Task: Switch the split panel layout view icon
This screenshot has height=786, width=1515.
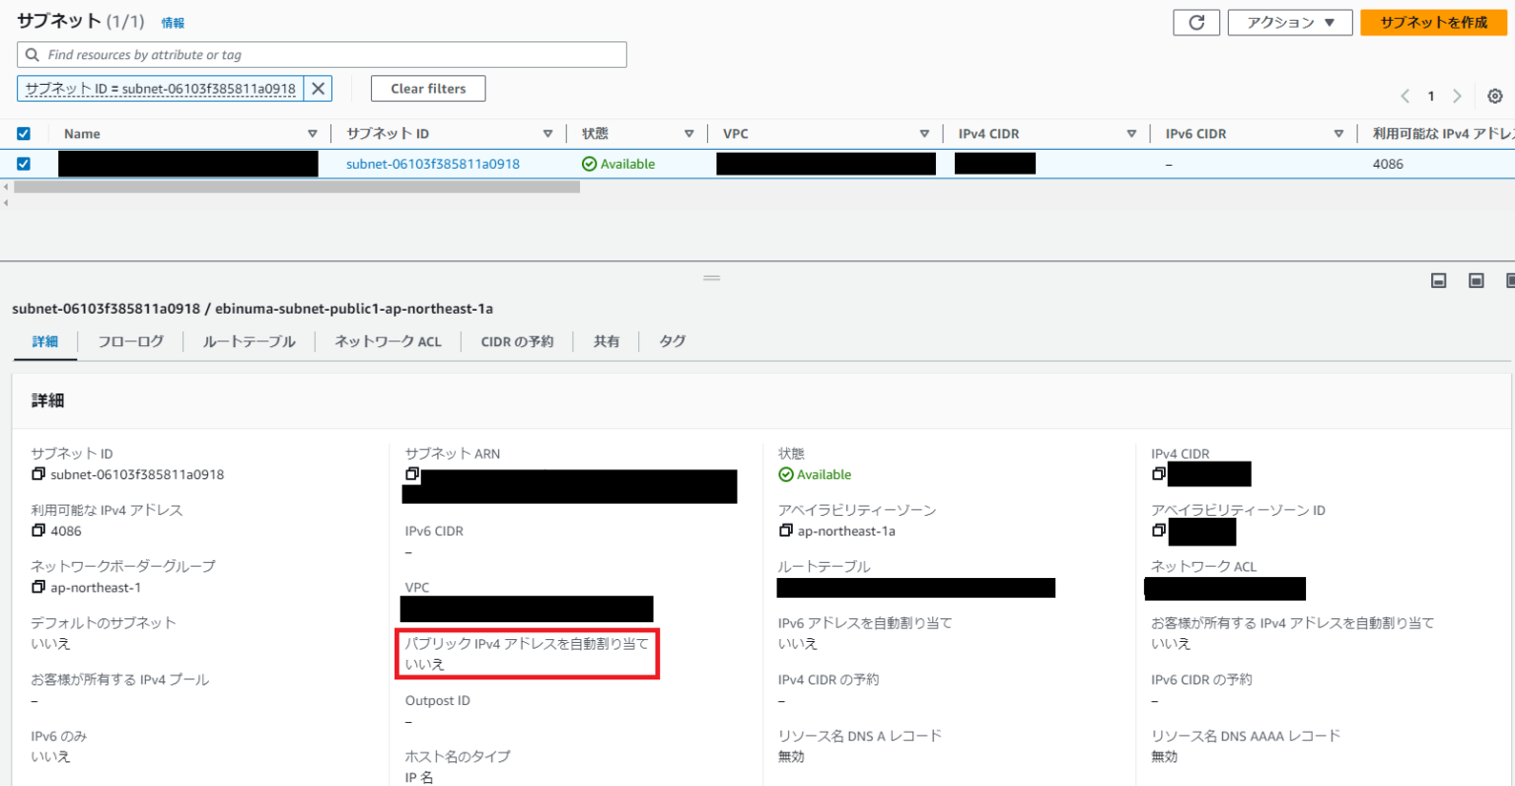Action: point(1476,280)
